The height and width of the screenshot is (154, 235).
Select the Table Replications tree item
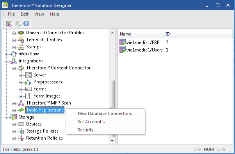45,110
